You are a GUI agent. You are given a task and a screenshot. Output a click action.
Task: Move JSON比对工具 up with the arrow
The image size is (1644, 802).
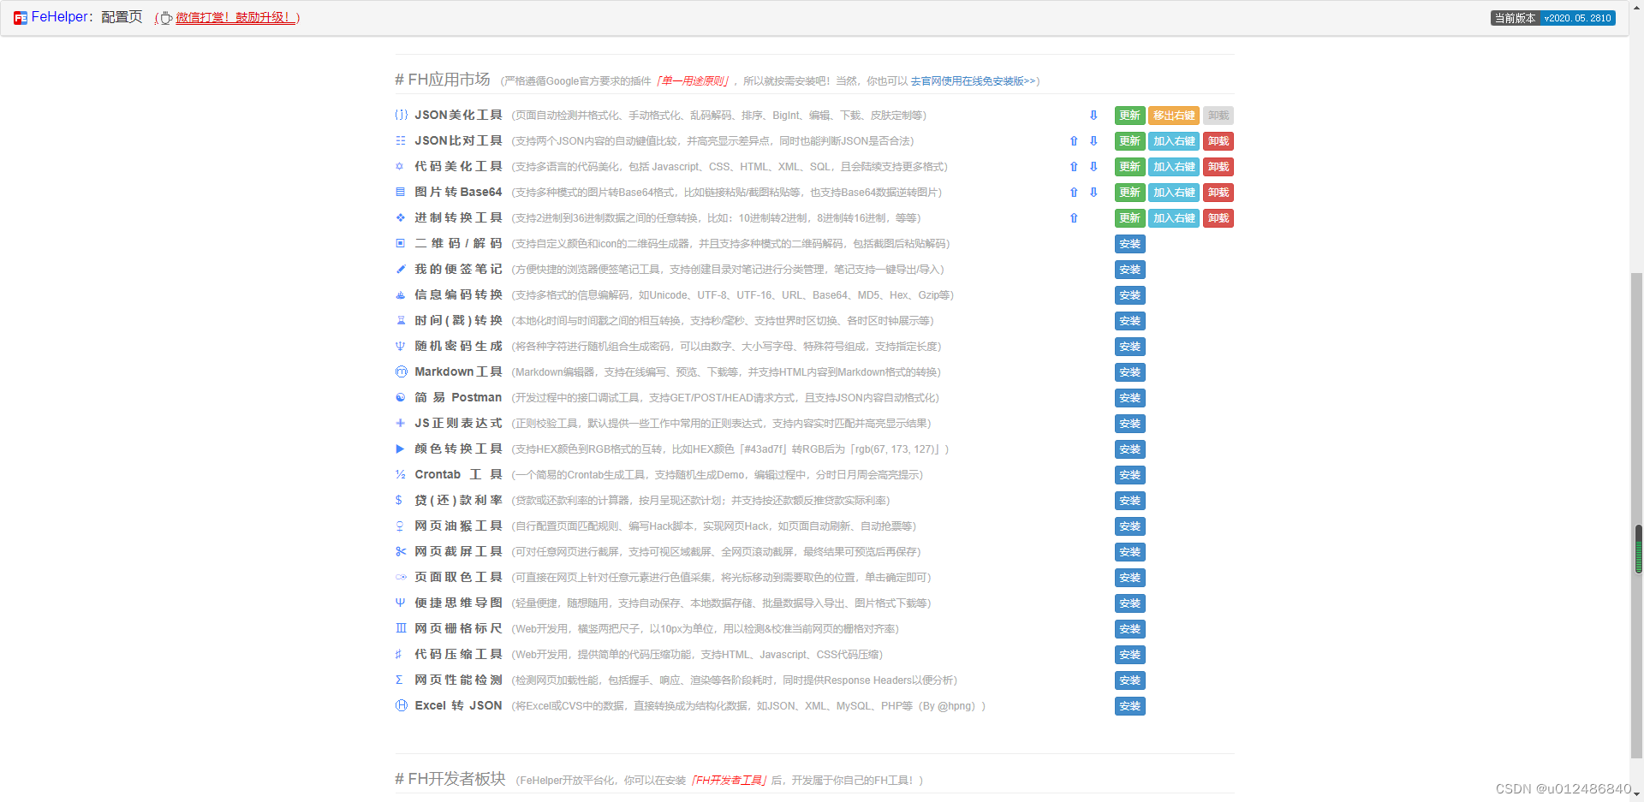tap(1074, 140)
